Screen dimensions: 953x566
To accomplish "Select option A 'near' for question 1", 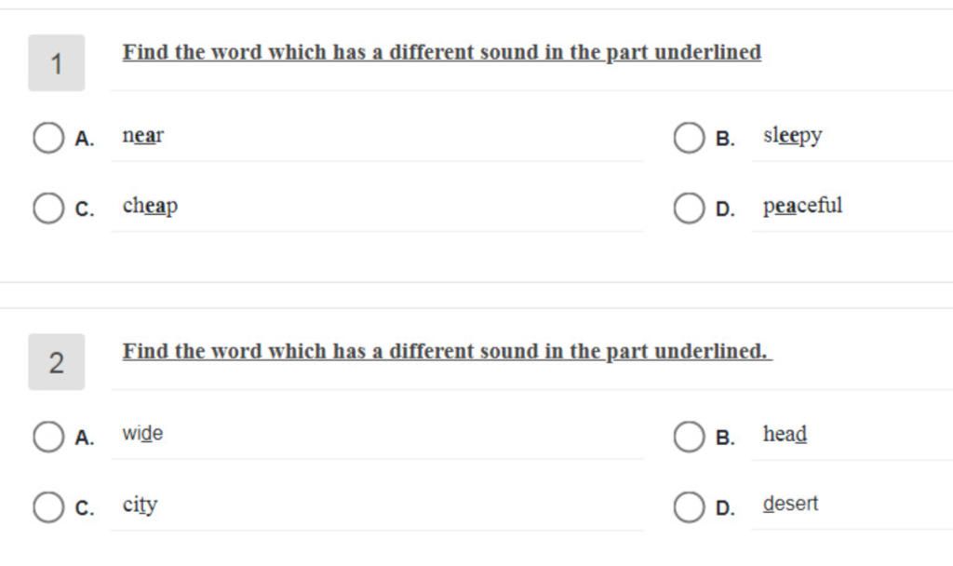I will [x=48, y=138].
